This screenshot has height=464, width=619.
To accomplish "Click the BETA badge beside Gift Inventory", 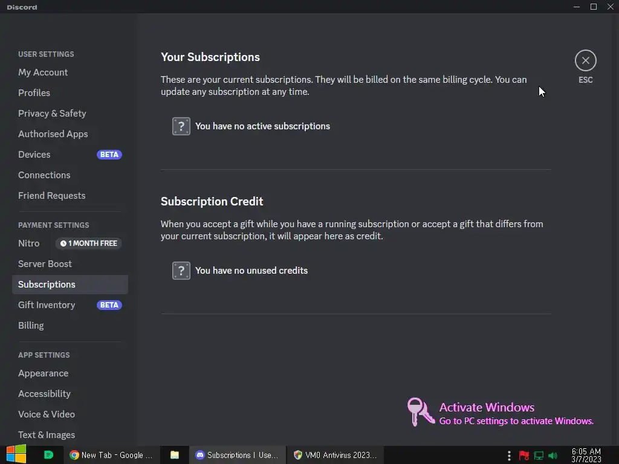I will click(109, 305).
